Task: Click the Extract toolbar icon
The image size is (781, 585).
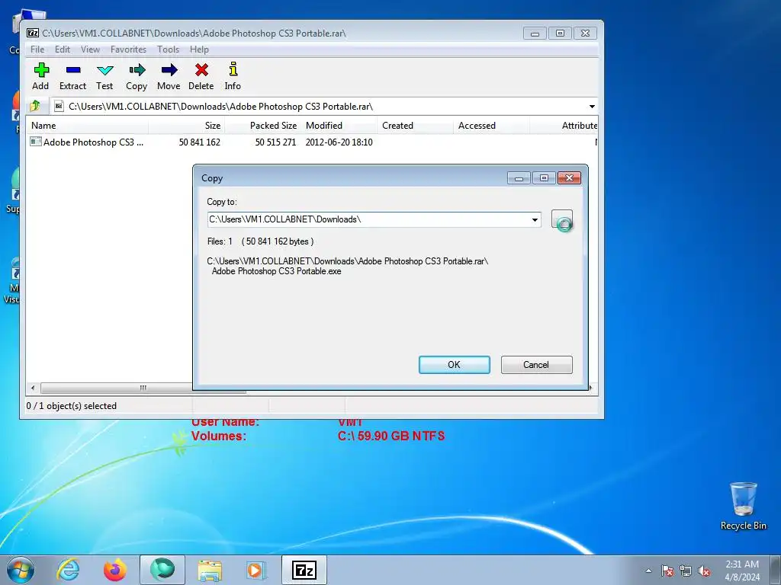Action: click(72, 76)
